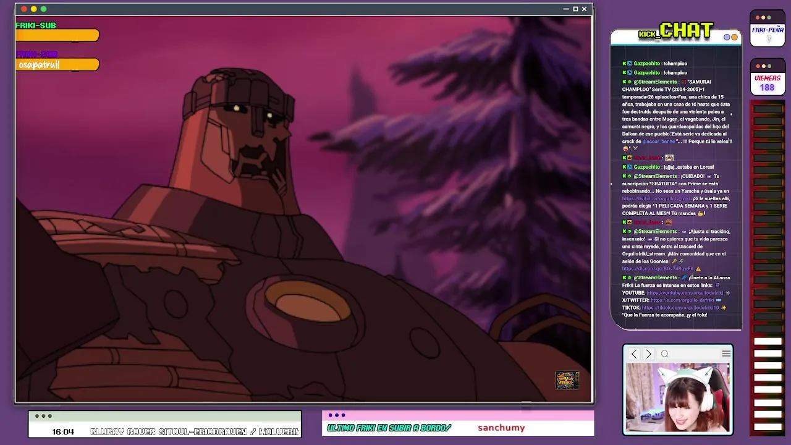Click the sanchumy username in pink bar
The width and height of the screenshot is (791, 445).
point(501,428)
